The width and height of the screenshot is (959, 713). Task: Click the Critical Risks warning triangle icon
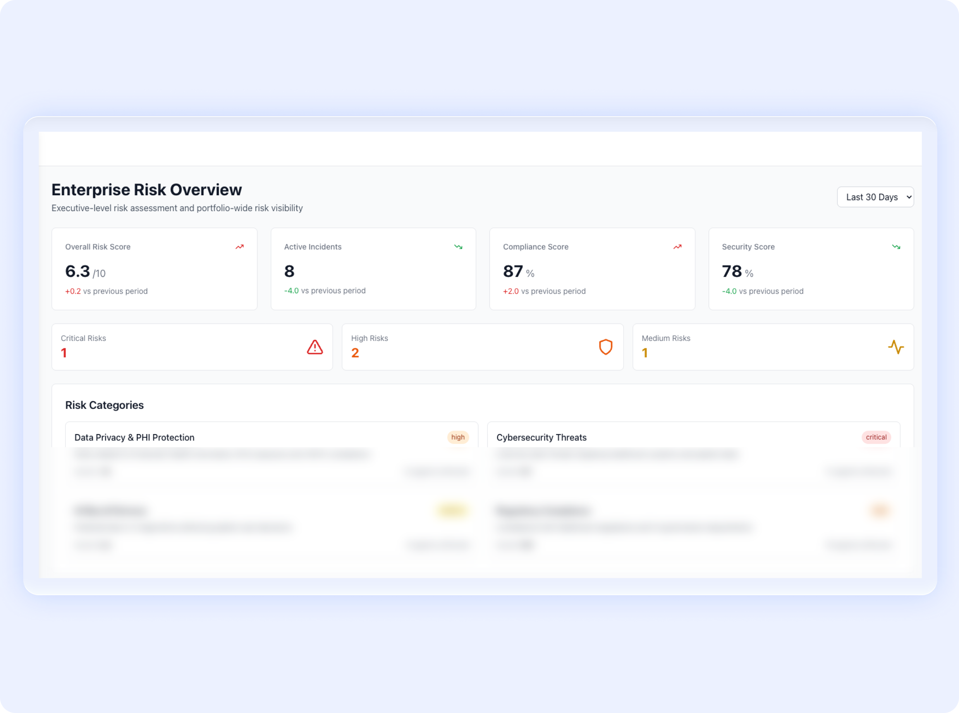315,347
